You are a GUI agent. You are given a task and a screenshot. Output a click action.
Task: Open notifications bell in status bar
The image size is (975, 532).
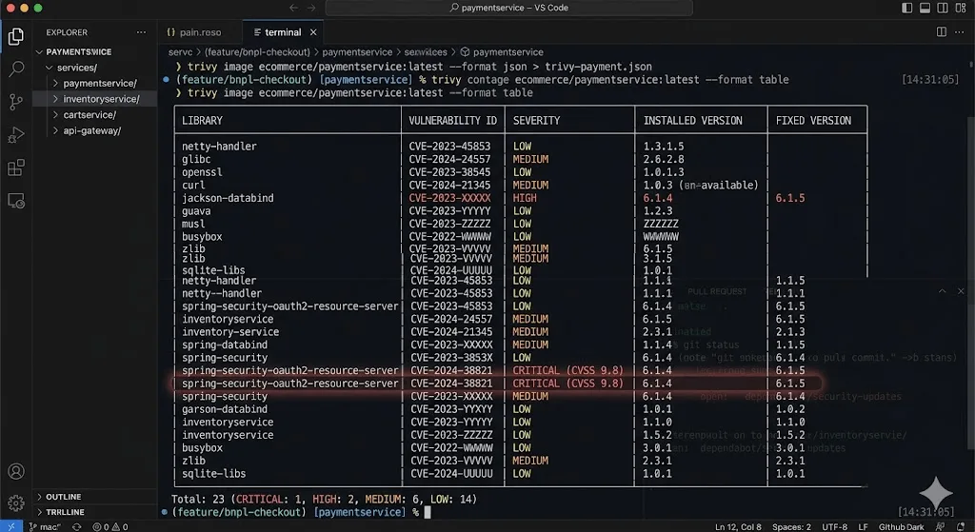(962, 526)
